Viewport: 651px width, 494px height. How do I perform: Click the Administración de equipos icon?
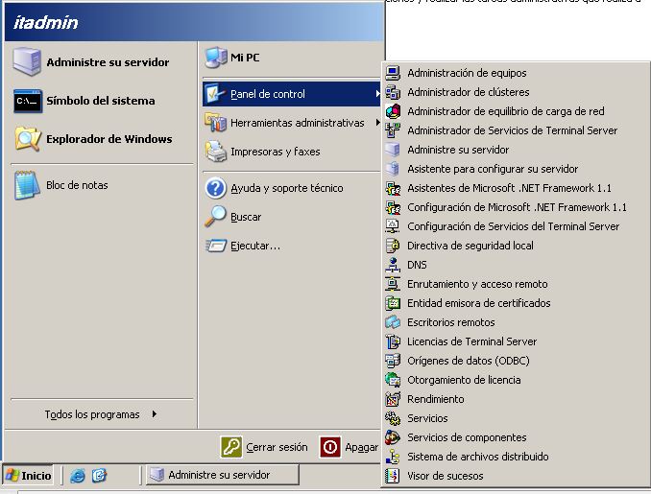393,73
